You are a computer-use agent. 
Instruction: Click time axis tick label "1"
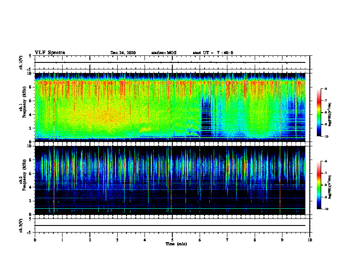pyautogui.click(x=63, y=240)
